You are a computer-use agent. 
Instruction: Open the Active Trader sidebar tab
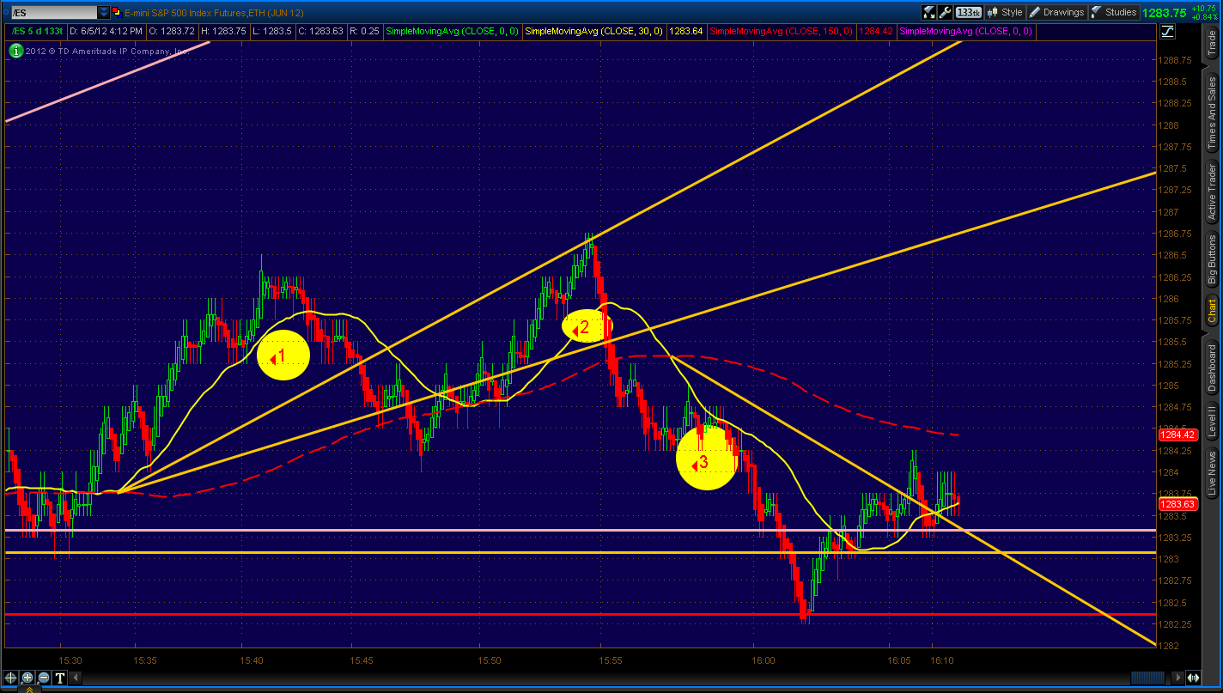point(1212,193)
